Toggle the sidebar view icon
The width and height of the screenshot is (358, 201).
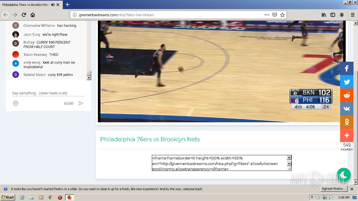(333, 15)
